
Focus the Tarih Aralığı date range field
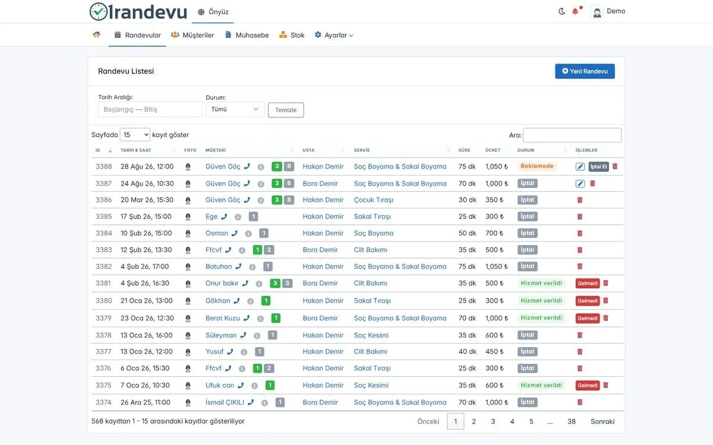pos(150,109)
